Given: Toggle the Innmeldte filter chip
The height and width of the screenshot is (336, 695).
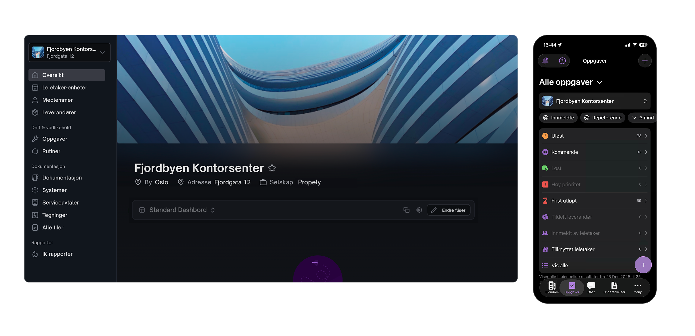Looking at the screenshot, I should click(x=558, y=118).
